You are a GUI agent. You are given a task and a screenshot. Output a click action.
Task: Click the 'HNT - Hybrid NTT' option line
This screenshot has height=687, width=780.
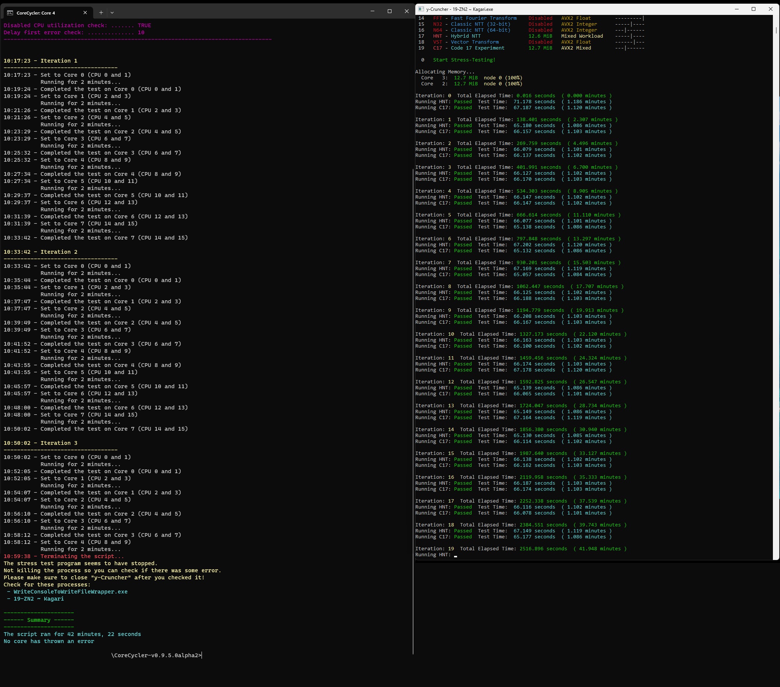[457, 36]
